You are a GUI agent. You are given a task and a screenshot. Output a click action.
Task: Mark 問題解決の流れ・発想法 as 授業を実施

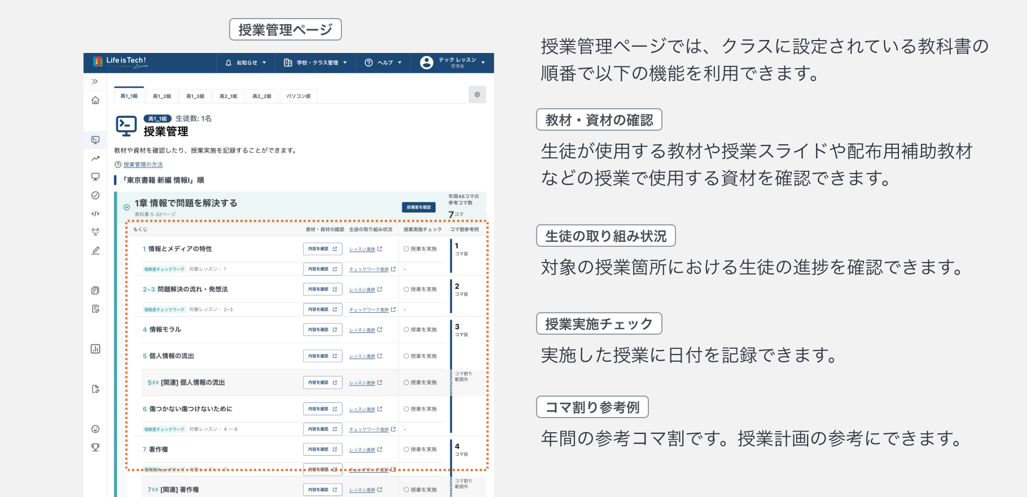point(420,290)
